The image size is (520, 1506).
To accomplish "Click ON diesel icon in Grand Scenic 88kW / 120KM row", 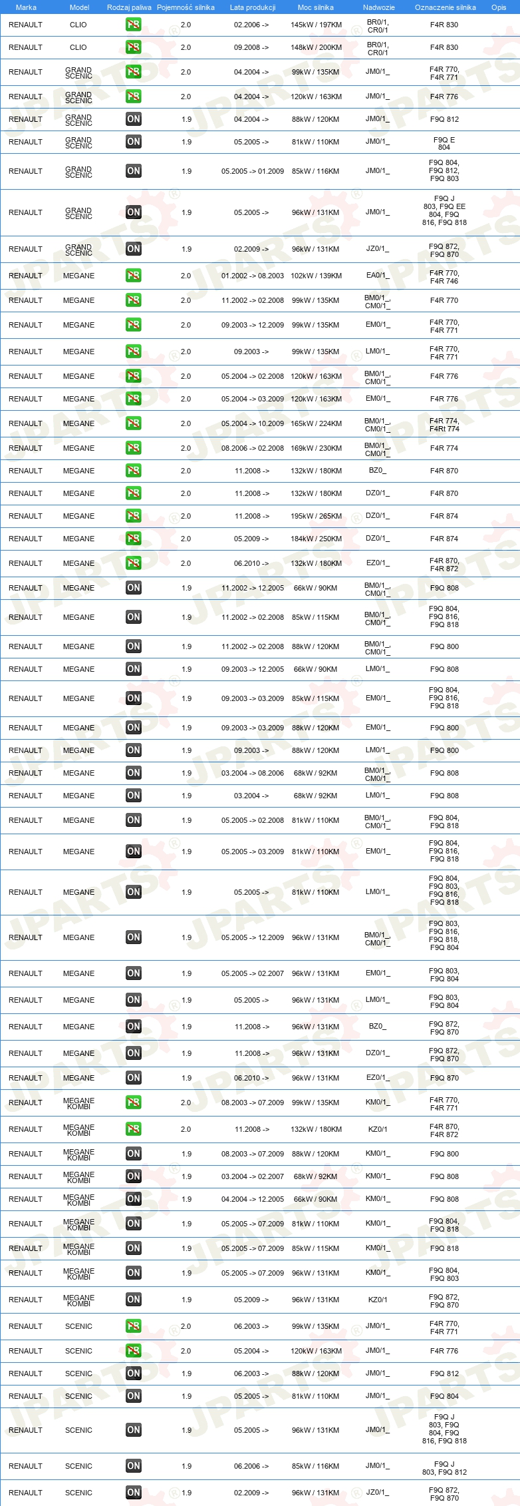I will click(133, 119).
